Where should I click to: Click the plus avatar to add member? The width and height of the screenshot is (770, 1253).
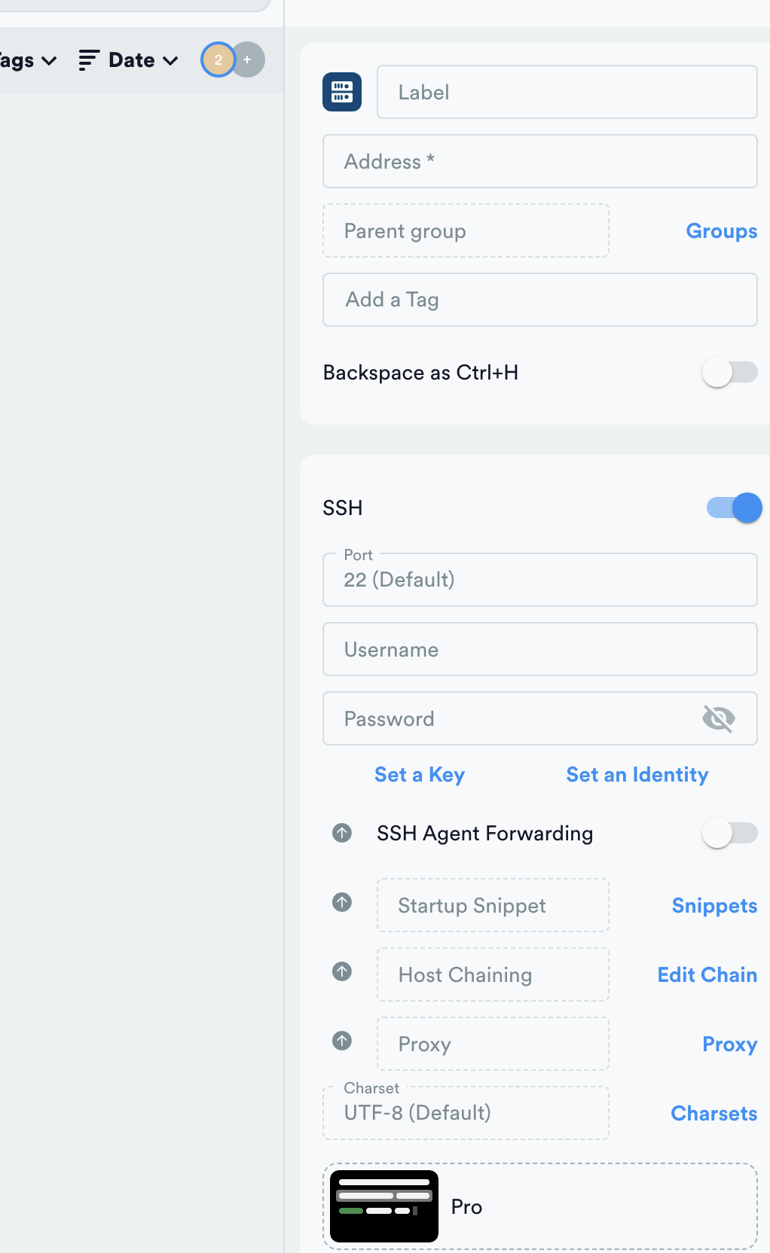248,59
